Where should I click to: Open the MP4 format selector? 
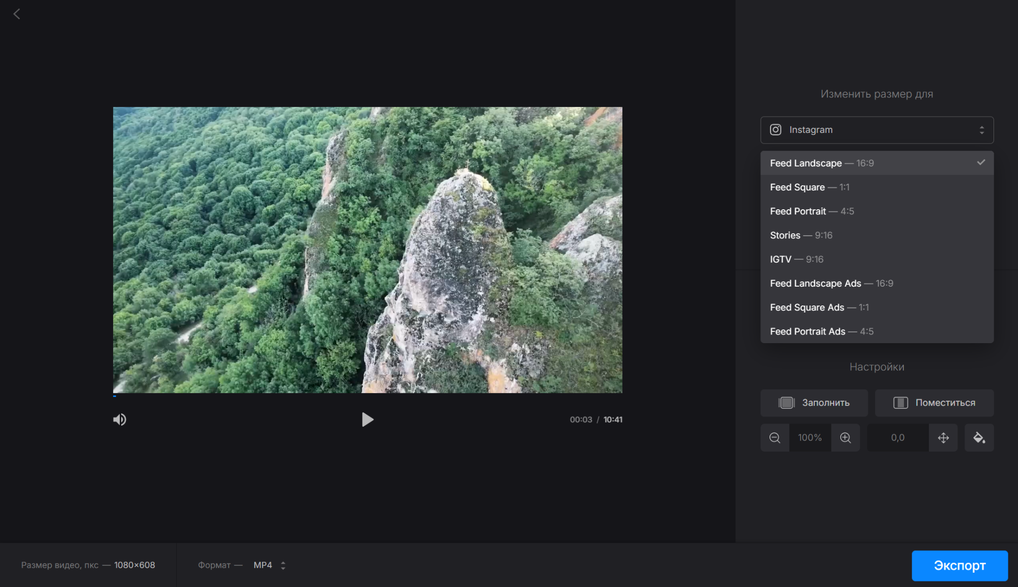click(x=269, y=565)
